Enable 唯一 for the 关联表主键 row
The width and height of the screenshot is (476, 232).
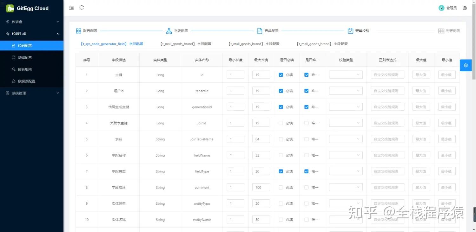[x=306, y=123]
